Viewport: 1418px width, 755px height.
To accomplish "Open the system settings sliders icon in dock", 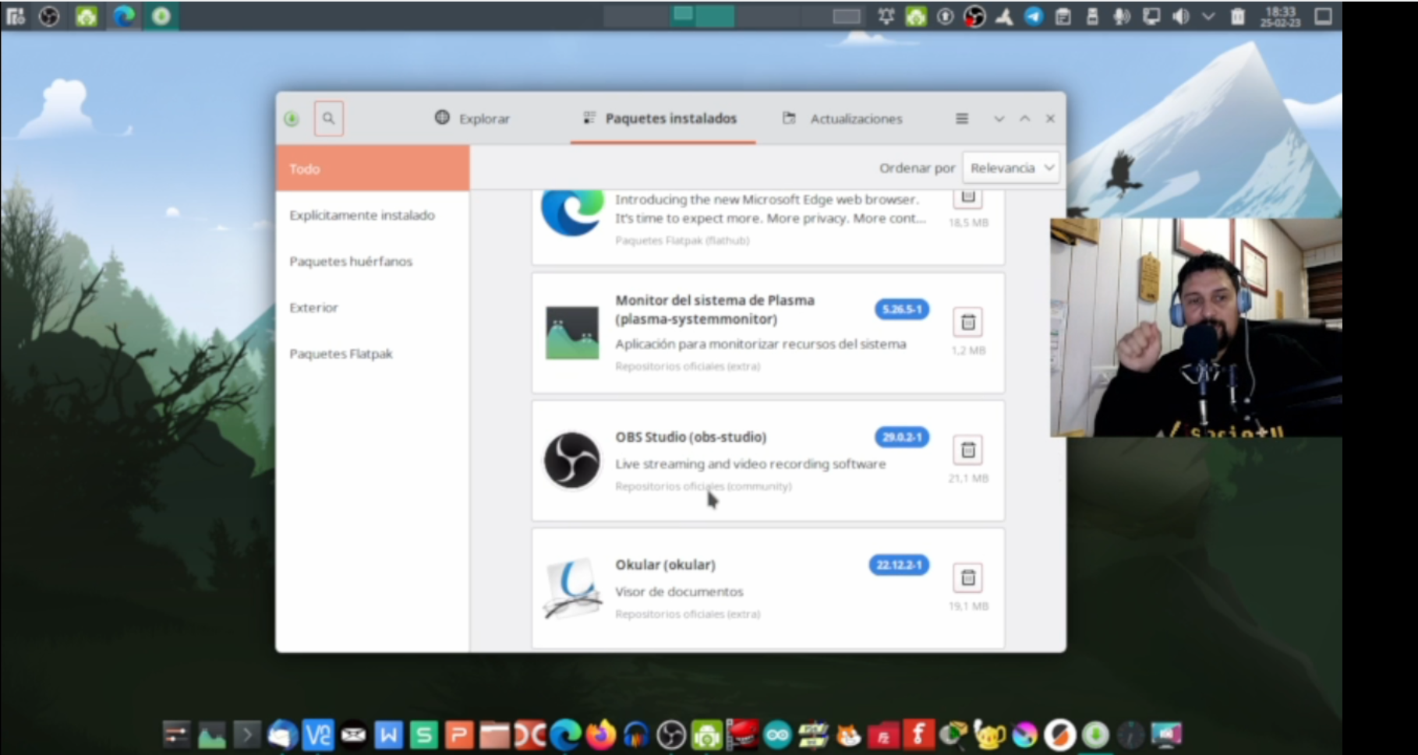I will pyautogui.click(x=176, y=734).
